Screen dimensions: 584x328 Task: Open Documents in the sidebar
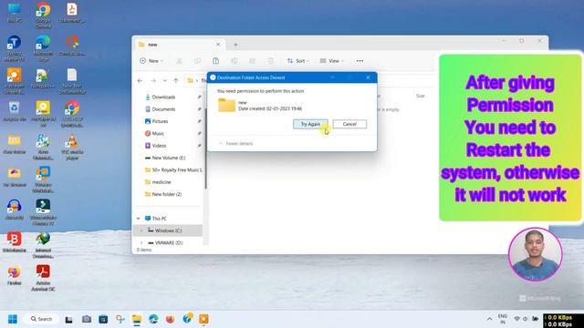click(x=163, y=109)
